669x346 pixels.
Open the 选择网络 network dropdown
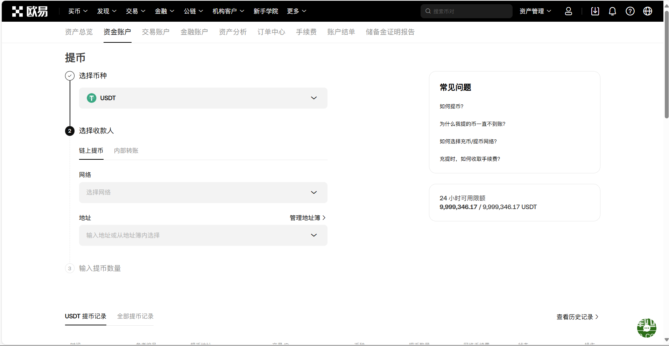coord(203,193)
